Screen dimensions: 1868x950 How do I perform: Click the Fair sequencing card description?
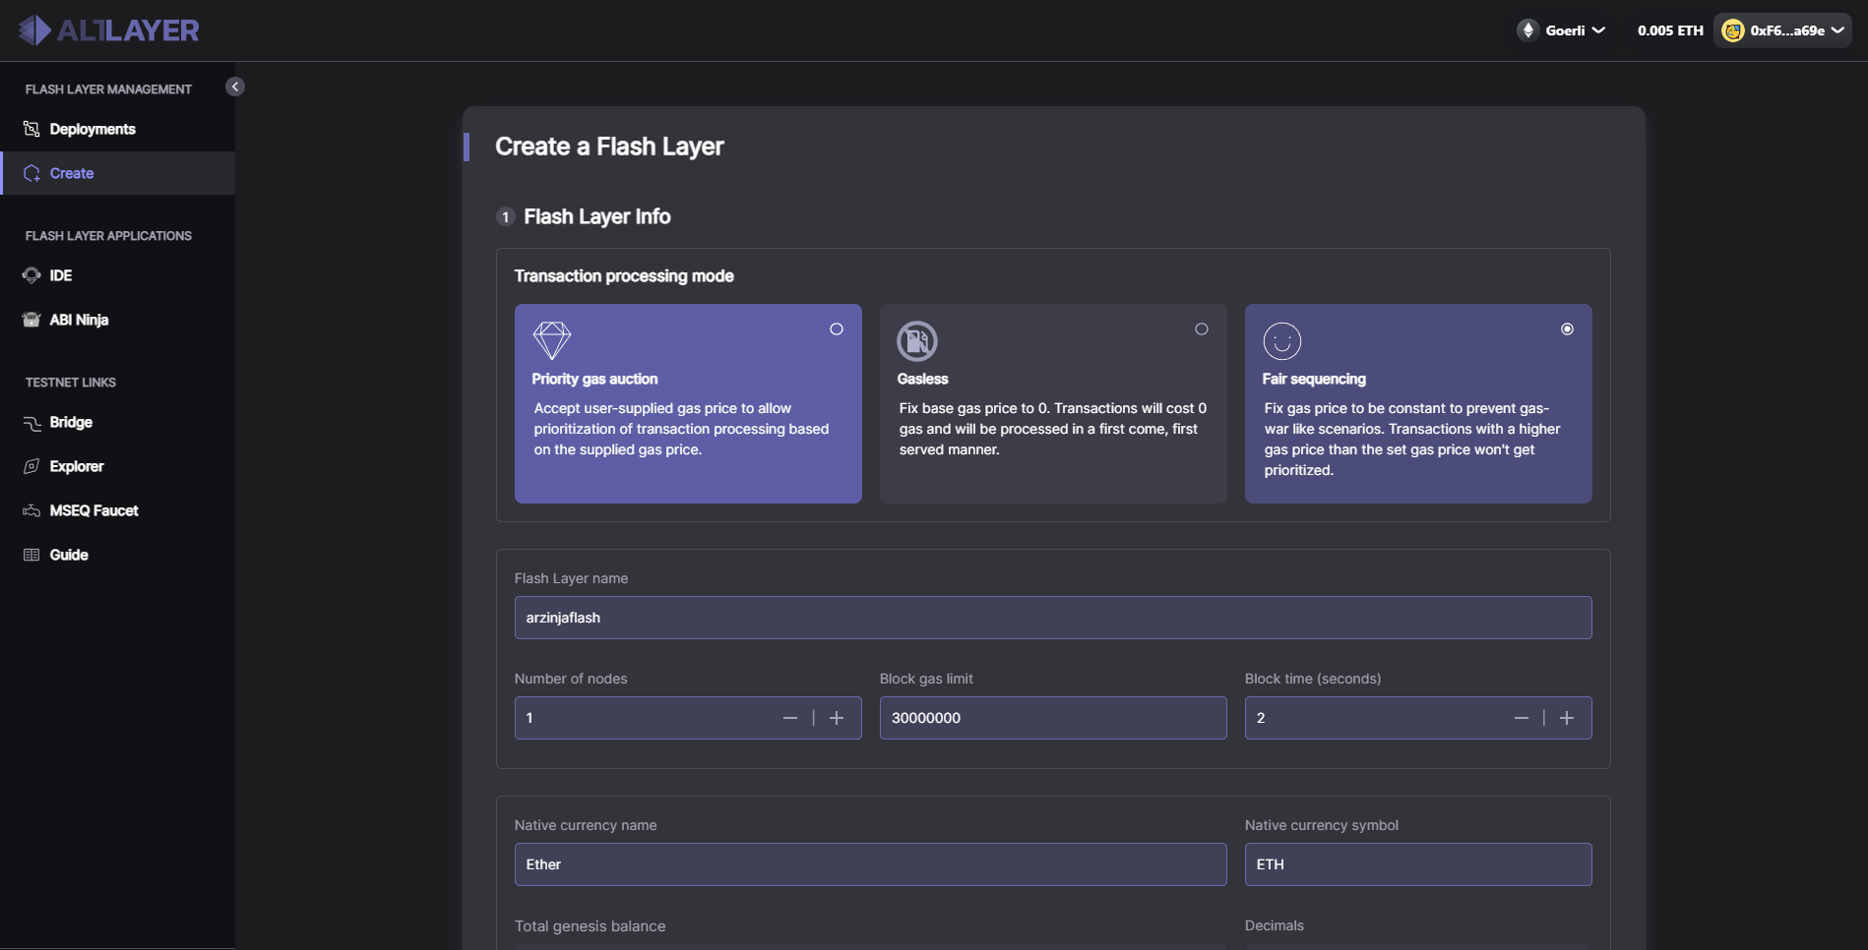click(1412, 440)
